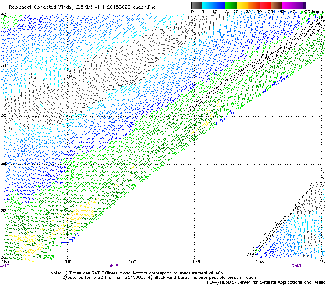Viewport: 325px width, 285px height.
Task: Click the purple time stamp "2:43"
Action: click(x=296, y=266)
